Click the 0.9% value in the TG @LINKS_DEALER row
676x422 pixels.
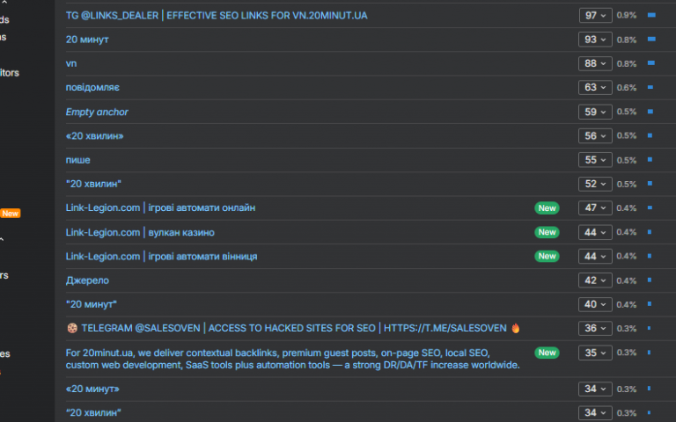pos(627,15)
